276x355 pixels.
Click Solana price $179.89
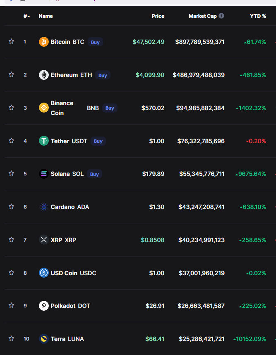click(x=153, y=174)
